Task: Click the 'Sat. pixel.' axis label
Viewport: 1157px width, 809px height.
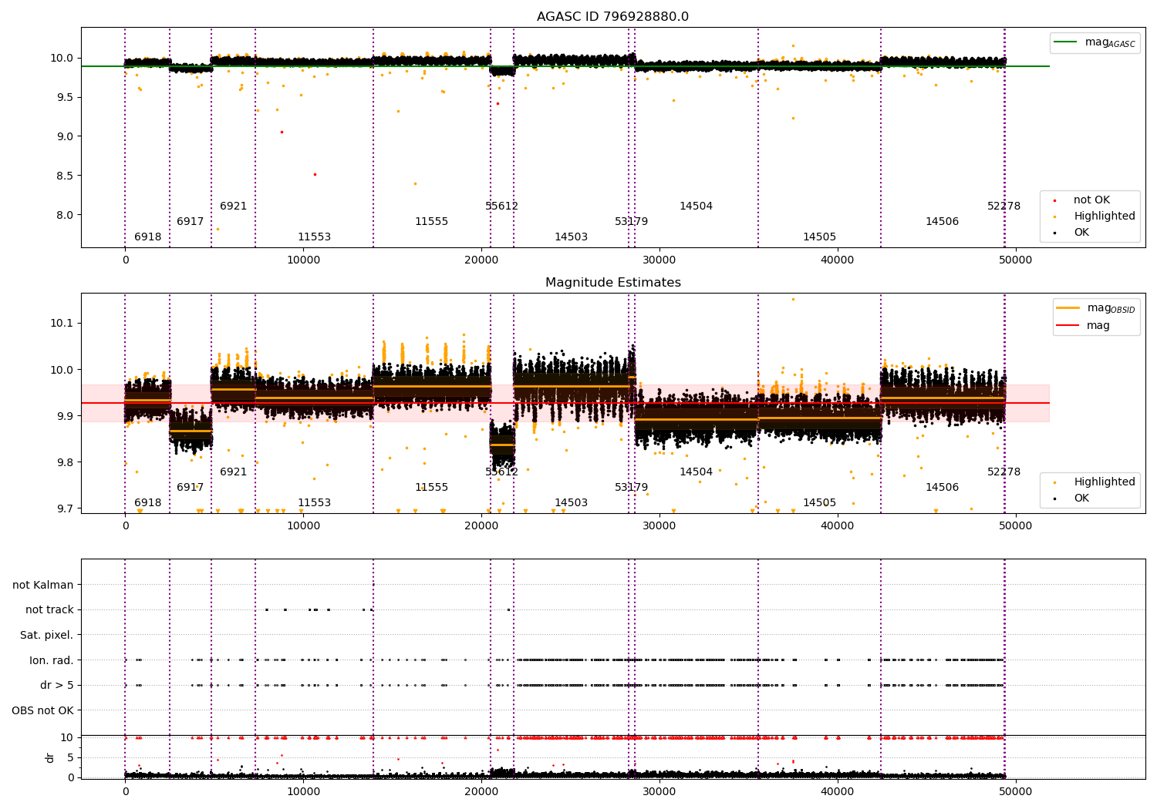Action: (47, 635)
